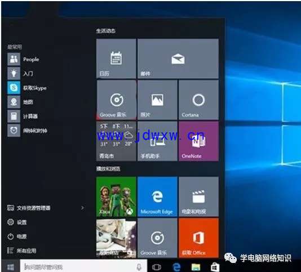The image size is (301, 272).
Task: Open the Mail tile
Action: (x=178, y=59)
